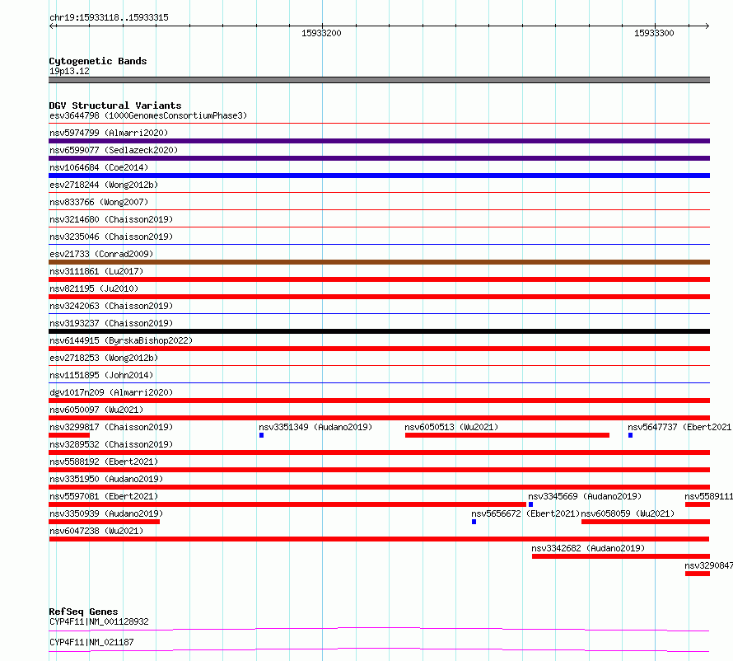Open variant nsv5656672 (Ebert2021) label

525,513
